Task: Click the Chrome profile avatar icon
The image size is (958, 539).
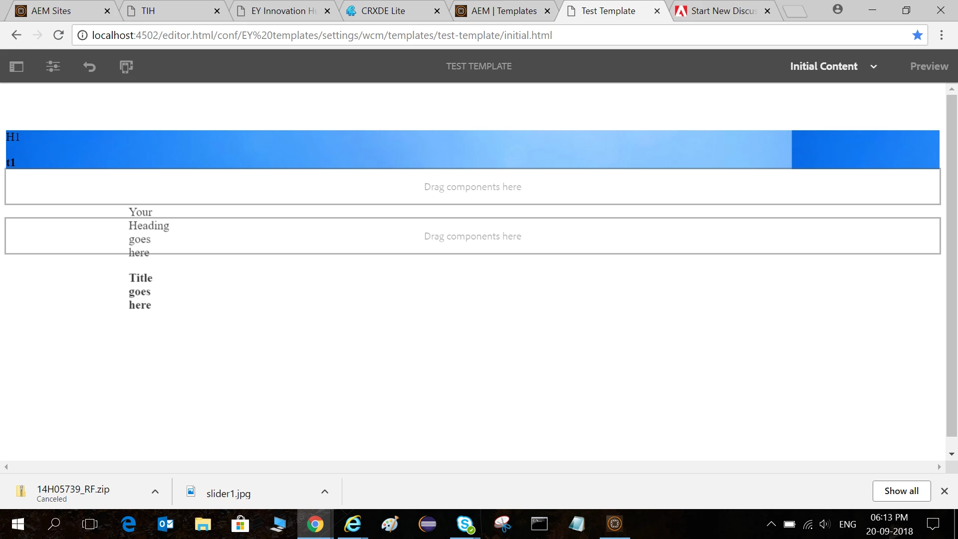Action: click(838, 9)
